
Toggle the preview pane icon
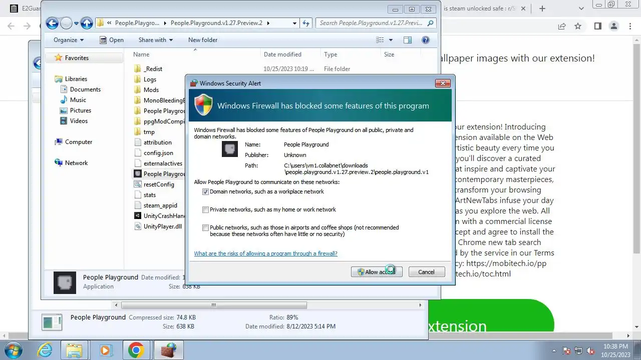click(408, 40)
